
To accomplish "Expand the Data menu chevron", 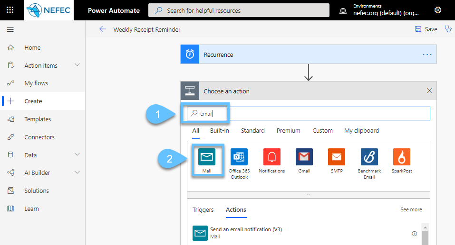I will [77, 154].
